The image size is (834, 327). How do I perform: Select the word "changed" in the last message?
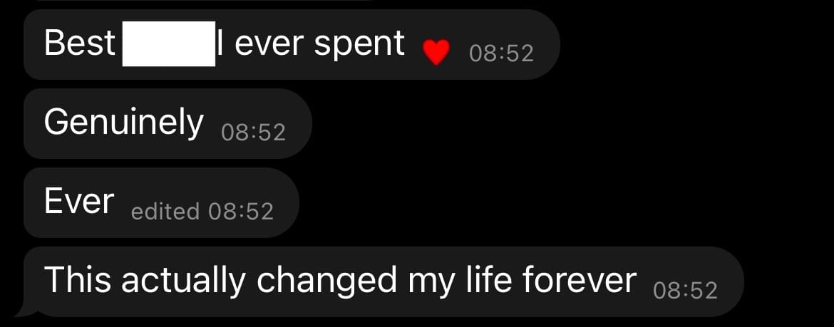pyautogui.click(x=327, y=282)
